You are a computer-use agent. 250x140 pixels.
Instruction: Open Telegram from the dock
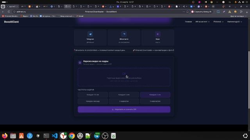[96, 136]
